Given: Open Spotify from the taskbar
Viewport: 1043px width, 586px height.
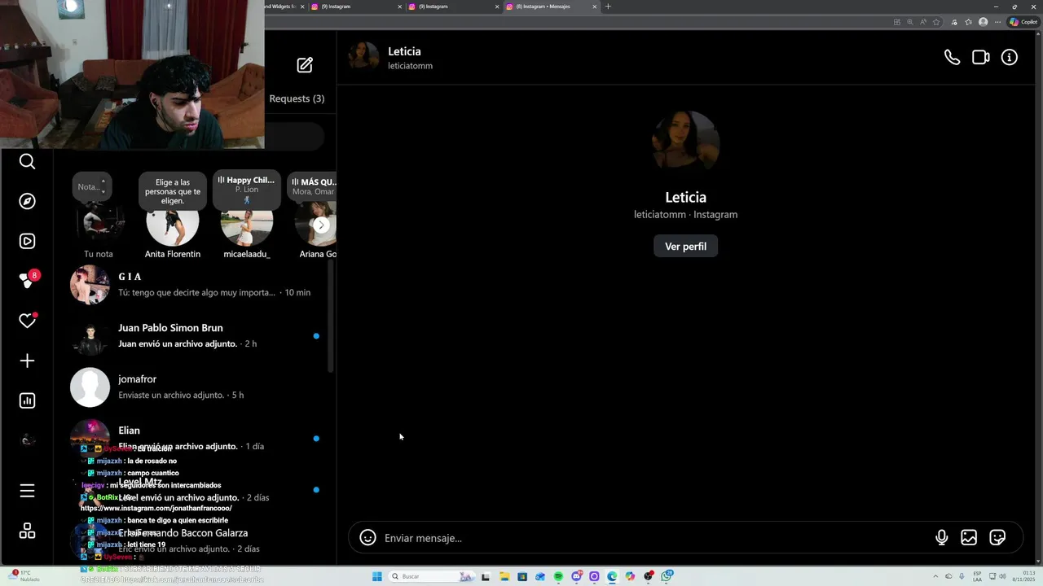Looking at the screenshot, I should point(558,576).
